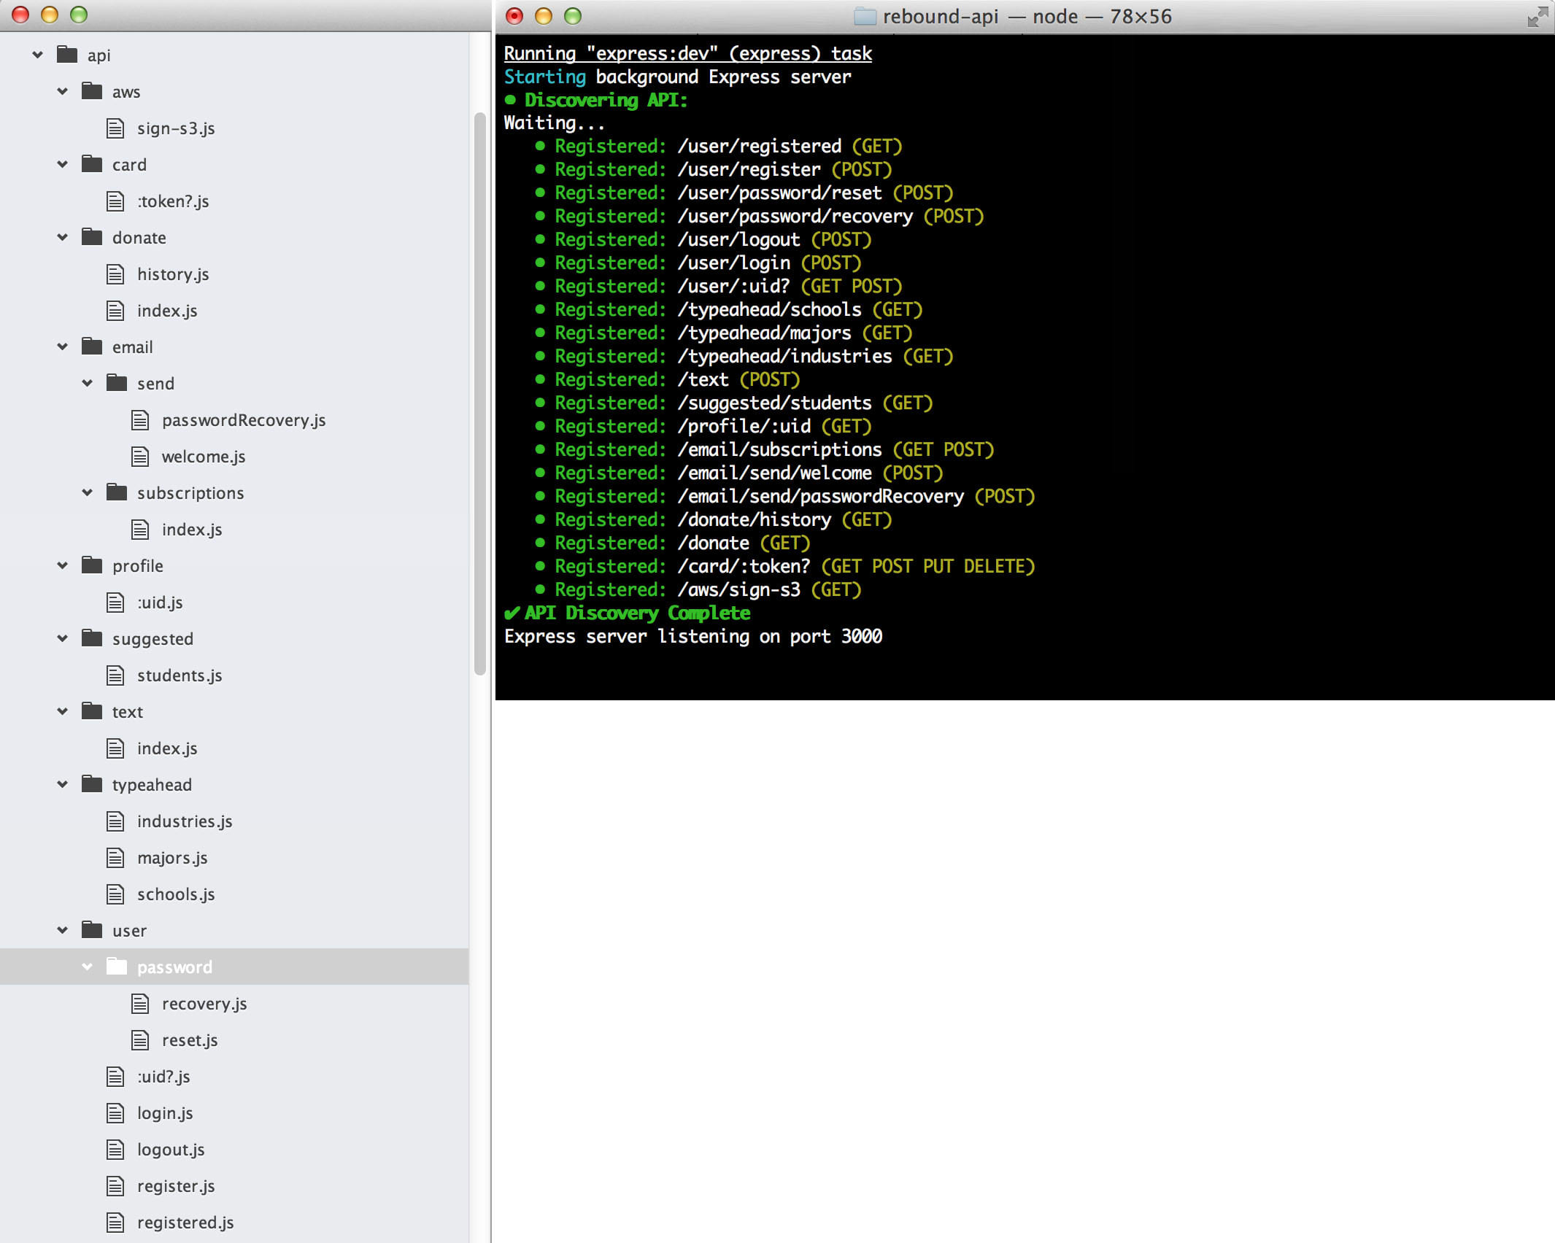This screenshot has width=1555, height=1243.
Task: Open index.js under subscriptions
Action: (192, 530)
